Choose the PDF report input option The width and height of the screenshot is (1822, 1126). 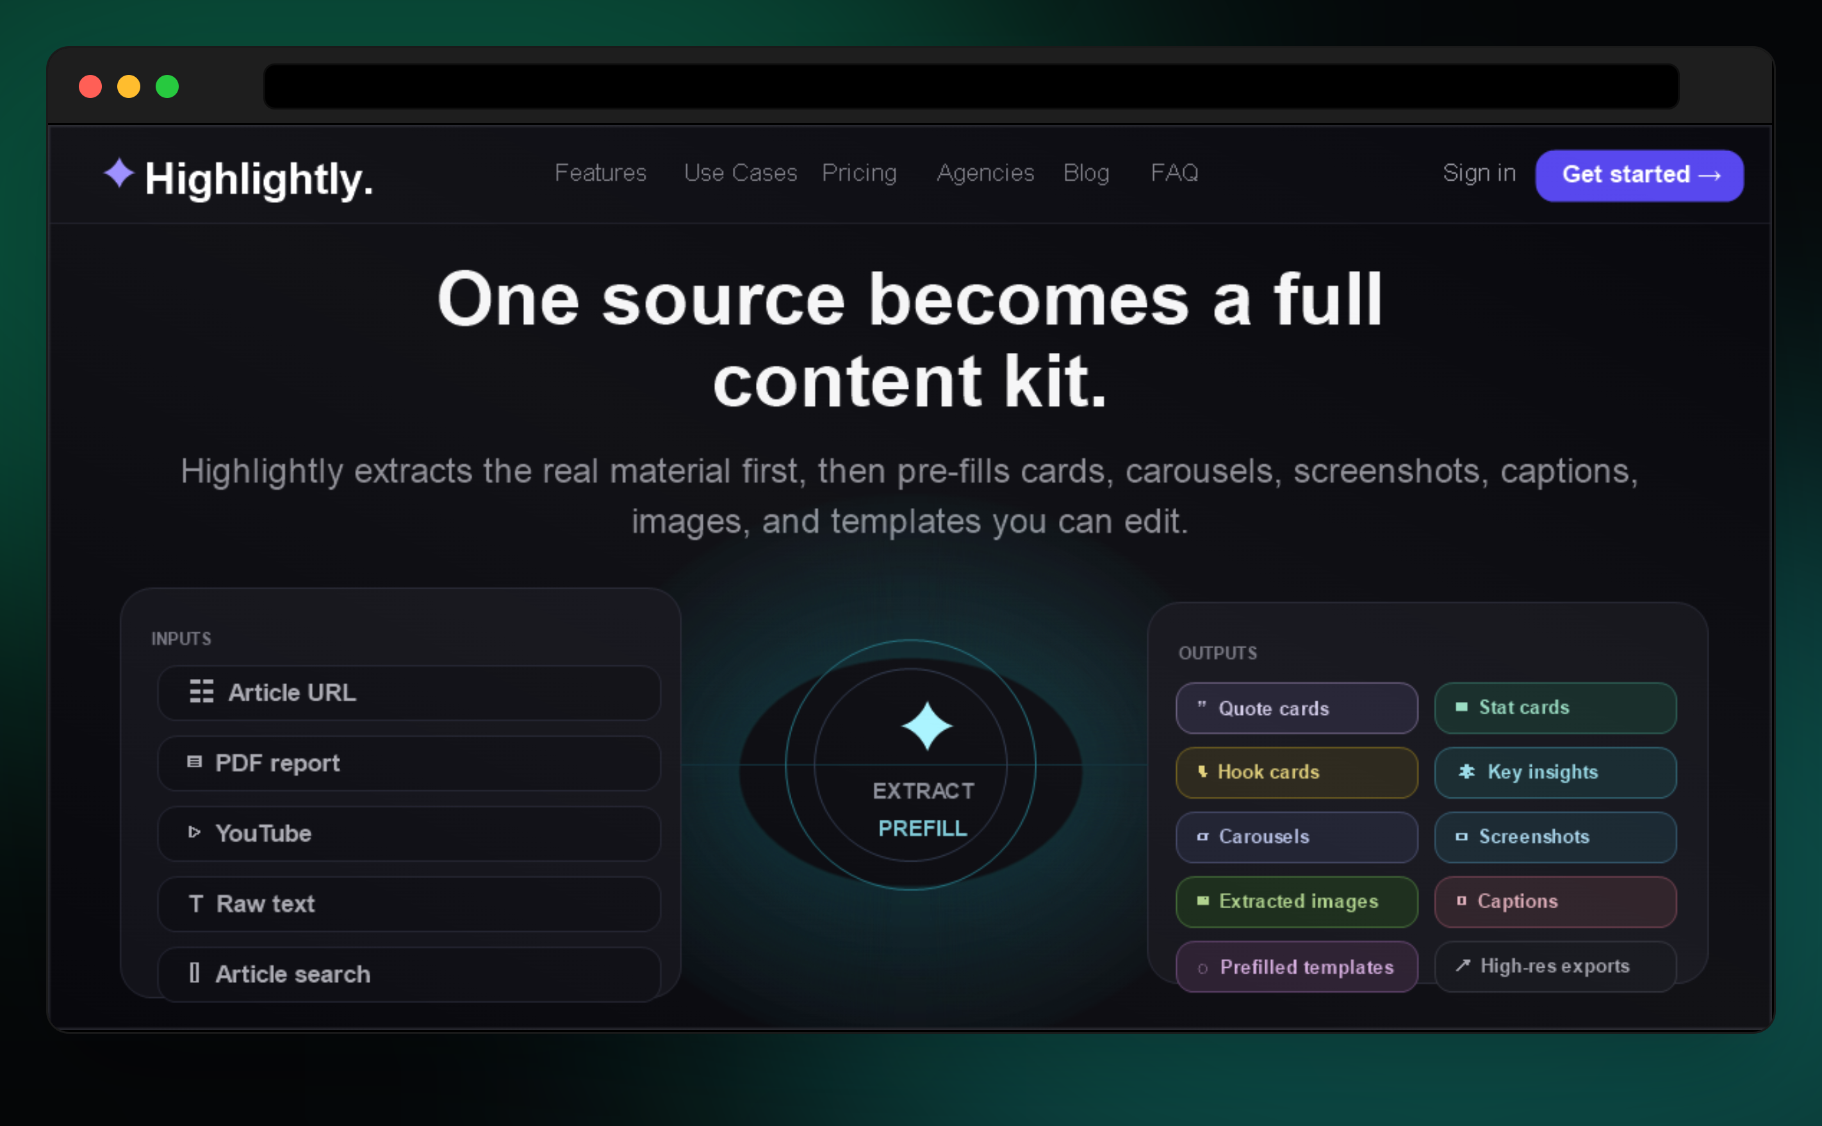point(409,763)
